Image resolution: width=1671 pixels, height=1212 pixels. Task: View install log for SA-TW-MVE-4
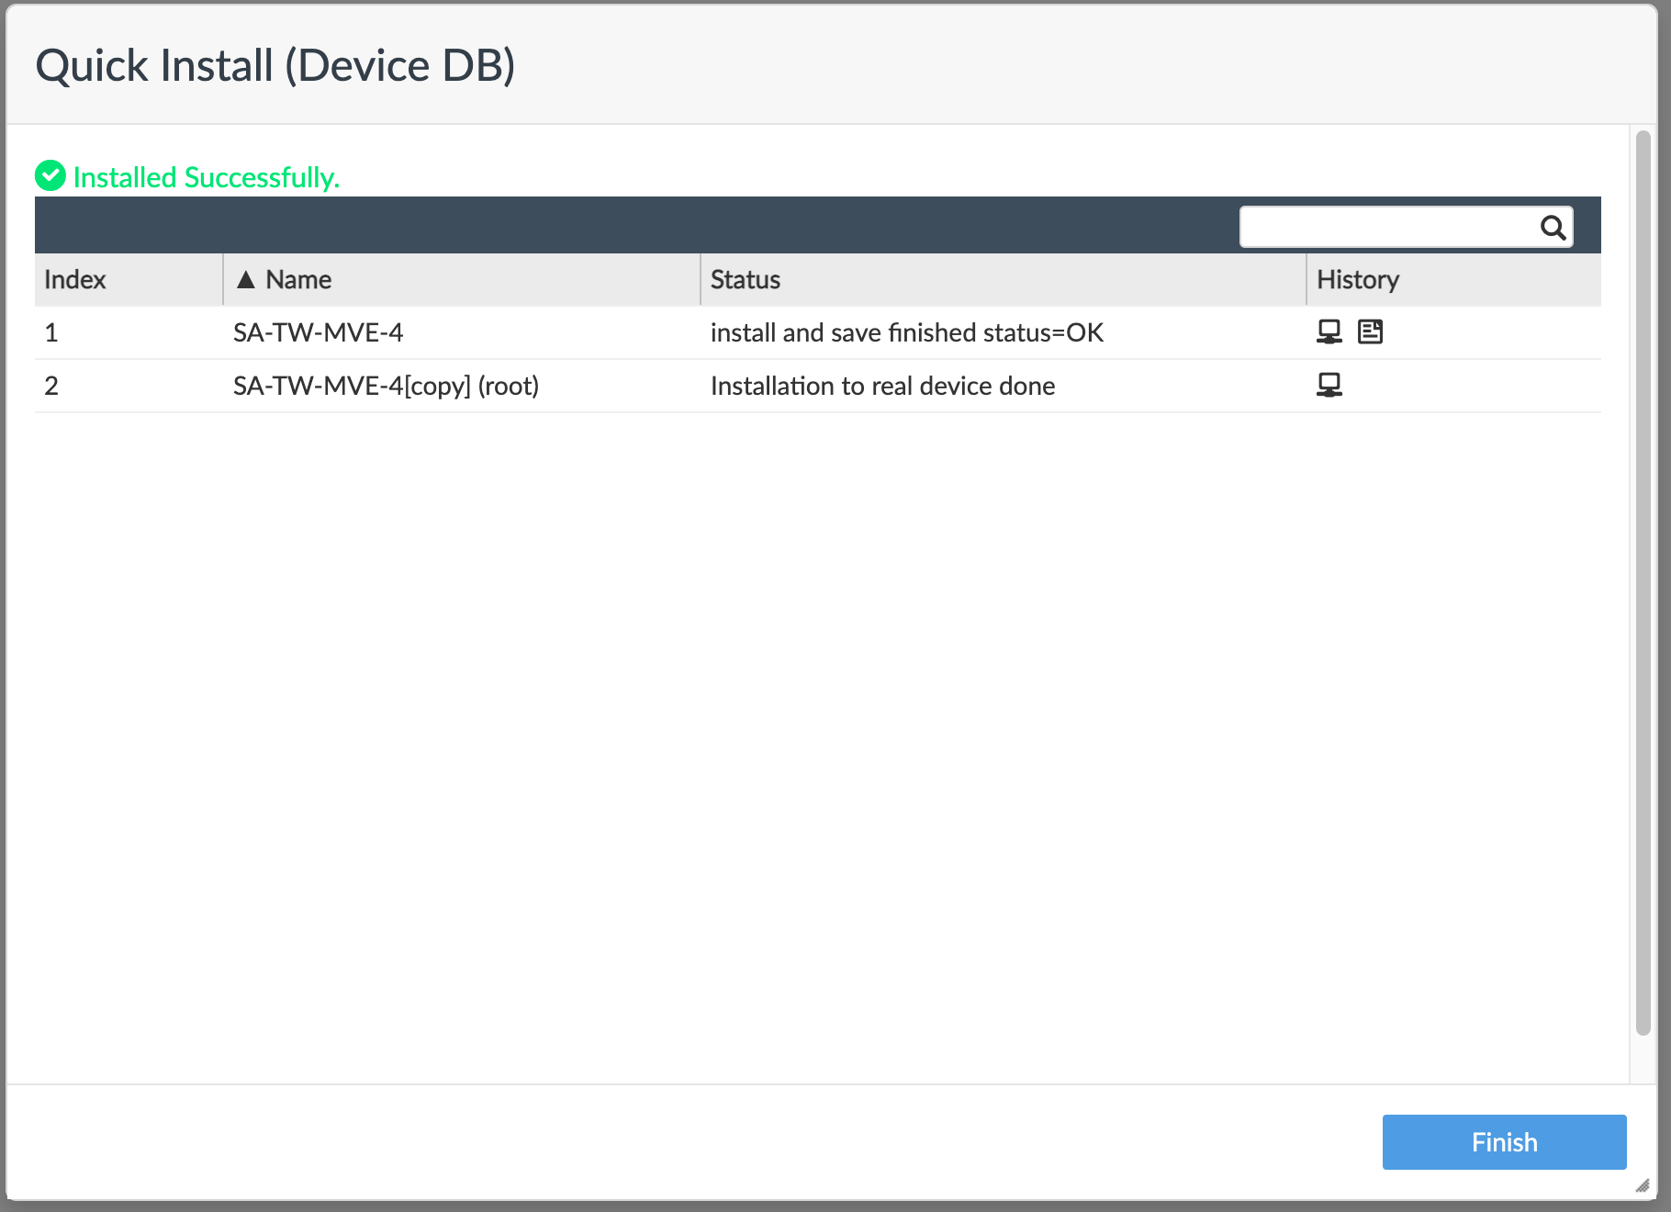point(1372,331)
